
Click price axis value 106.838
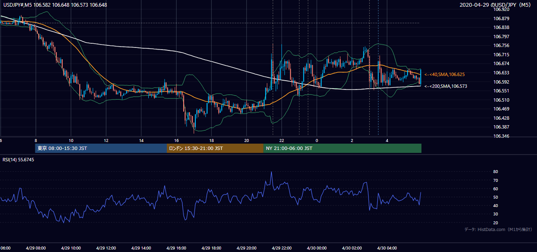tap(501, 27)
